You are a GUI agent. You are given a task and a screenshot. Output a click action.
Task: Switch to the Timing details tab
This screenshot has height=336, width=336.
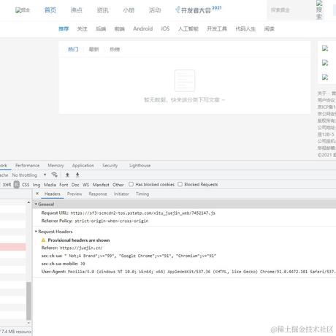point(142,194)
